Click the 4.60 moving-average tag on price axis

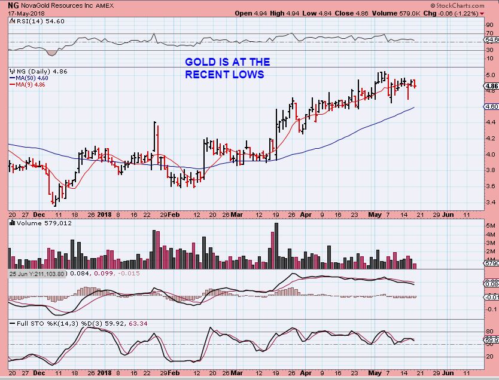[491, 107]
